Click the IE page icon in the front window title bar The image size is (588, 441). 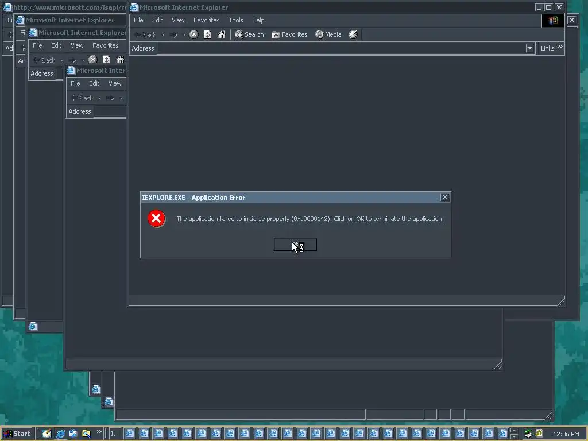[134, 7]
